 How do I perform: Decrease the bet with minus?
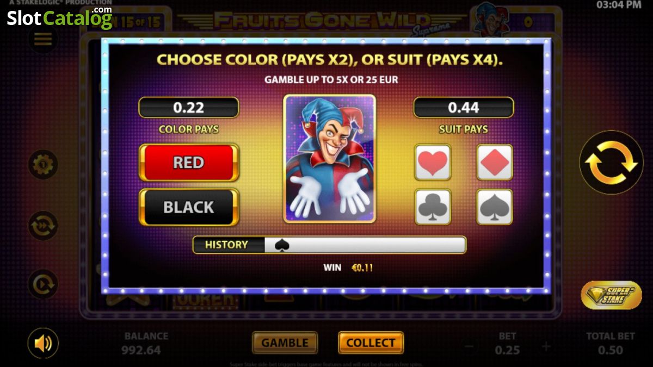point(469,346)
